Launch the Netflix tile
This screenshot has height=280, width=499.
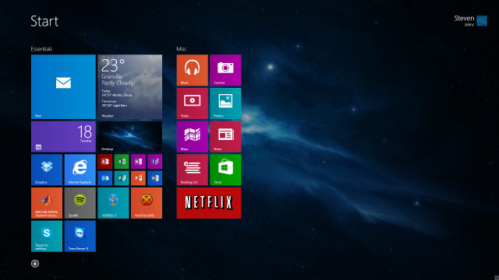[x=209, y=203]
